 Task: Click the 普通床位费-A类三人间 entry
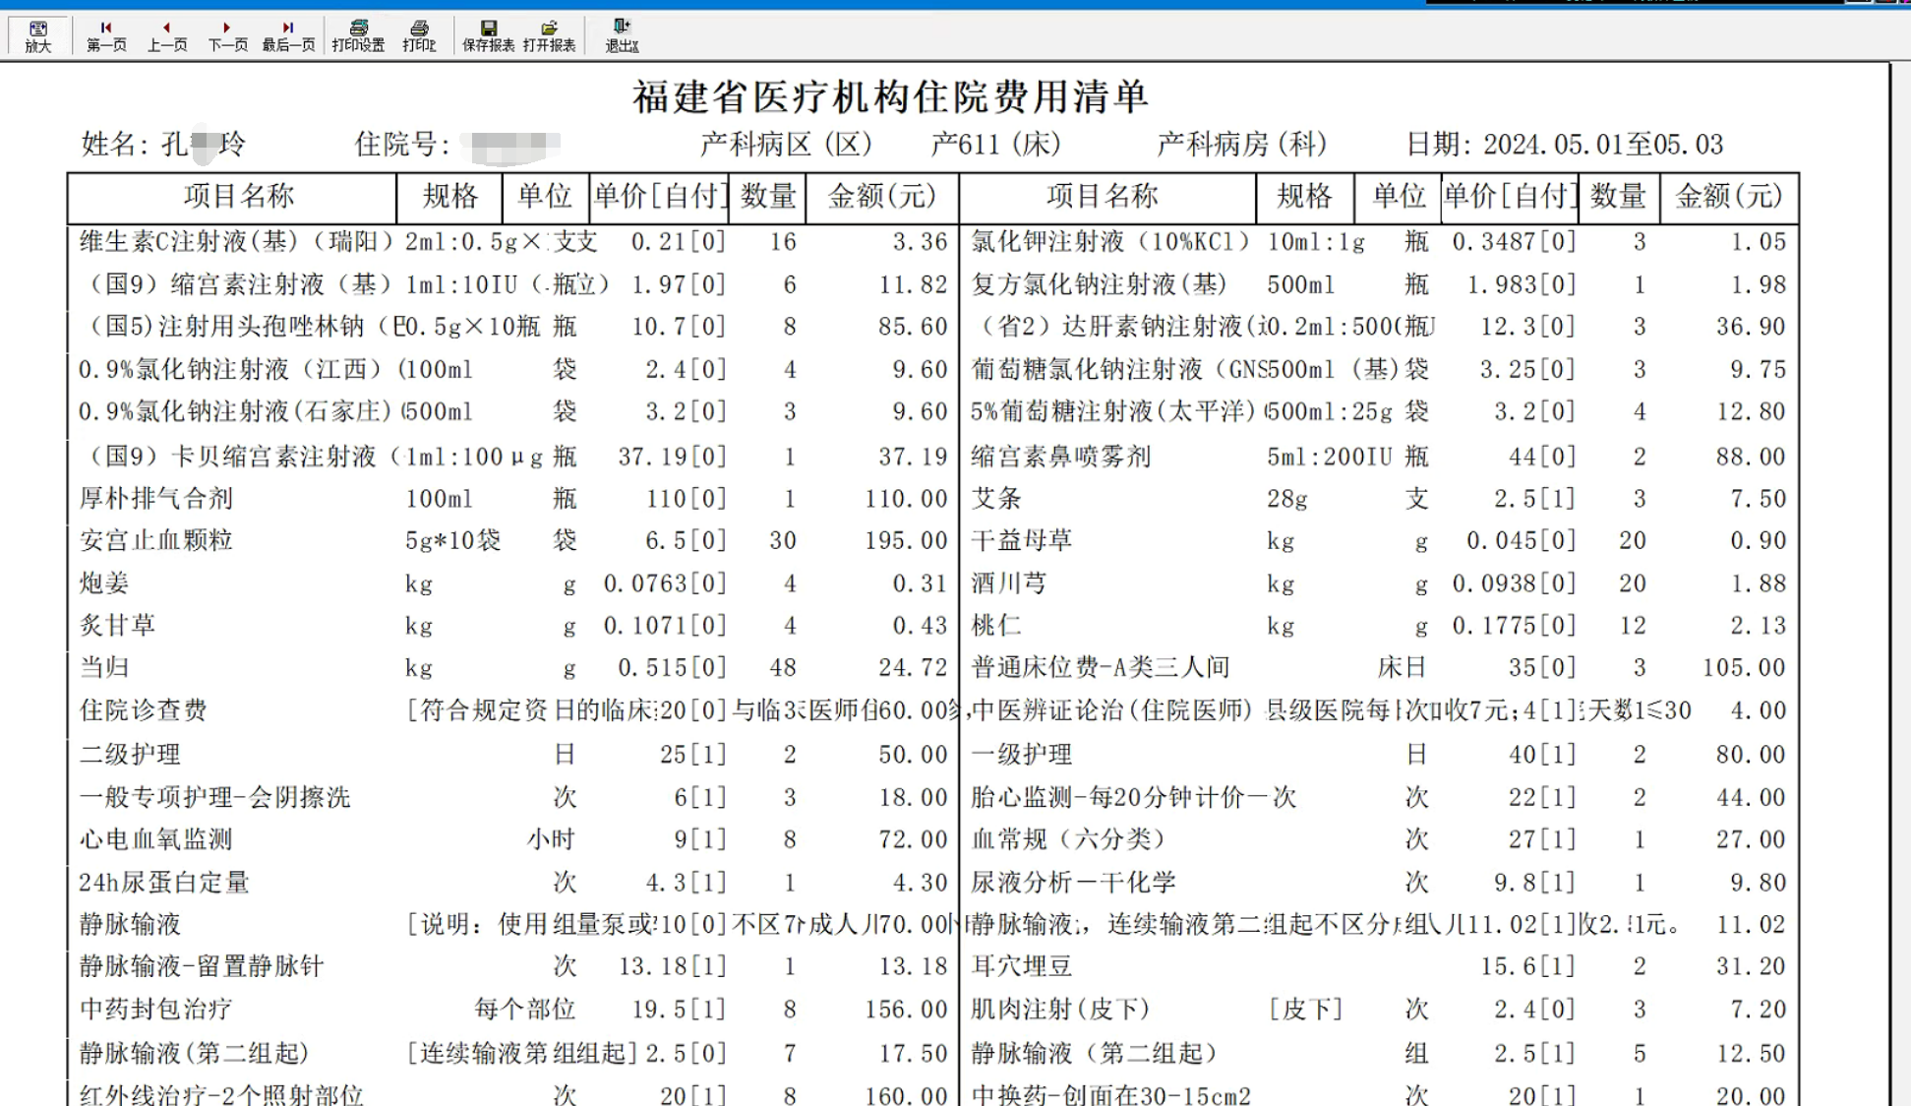1100,668
